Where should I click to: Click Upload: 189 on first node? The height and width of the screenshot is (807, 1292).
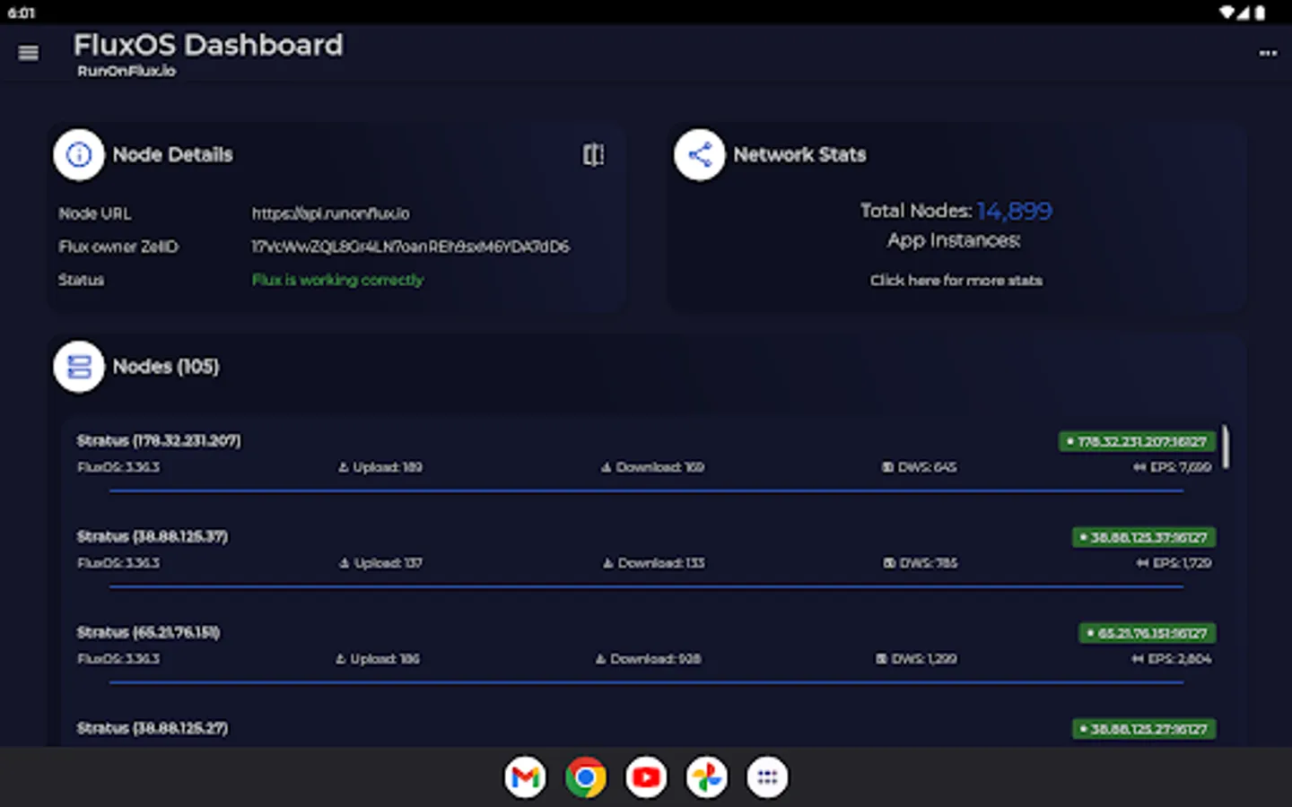380,467
